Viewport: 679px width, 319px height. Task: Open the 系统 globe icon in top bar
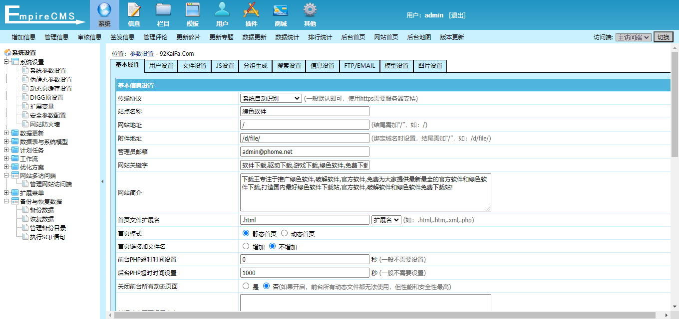104,10
